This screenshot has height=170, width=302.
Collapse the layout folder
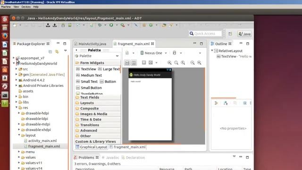19,135
